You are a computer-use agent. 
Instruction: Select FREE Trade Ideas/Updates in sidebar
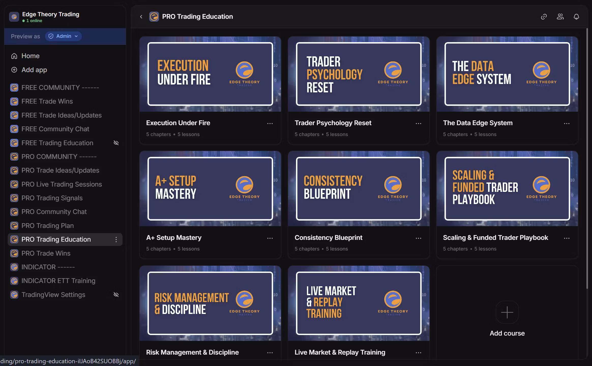65,115
